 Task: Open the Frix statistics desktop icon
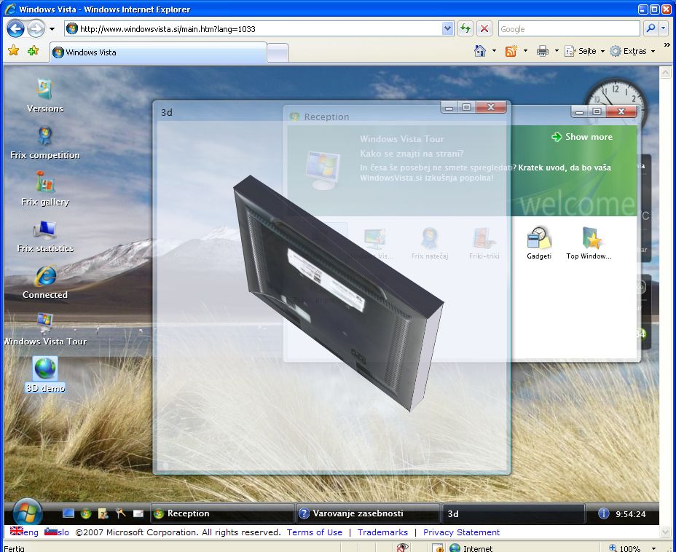point(45,236)
